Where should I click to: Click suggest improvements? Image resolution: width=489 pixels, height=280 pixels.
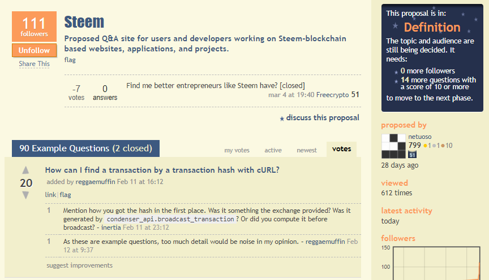(x=80, y=265)
